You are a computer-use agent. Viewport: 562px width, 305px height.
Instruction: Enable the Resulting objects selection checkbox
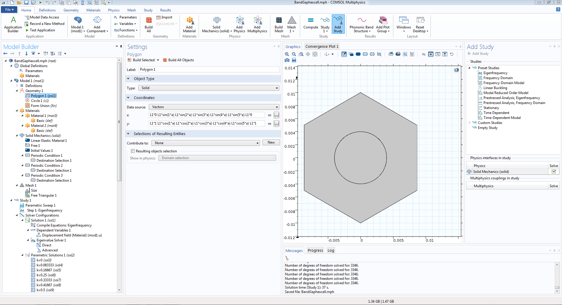[x=133, y=151]
